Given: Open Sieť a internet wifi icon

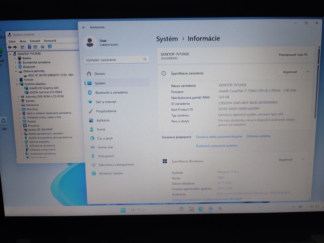Looking at the screenshot, I should tap(90, 102).
